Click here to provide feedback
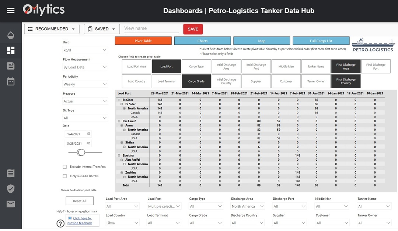The height and width of the screenshot is (231, 398). pyautogui.click(x=82, y=220)
